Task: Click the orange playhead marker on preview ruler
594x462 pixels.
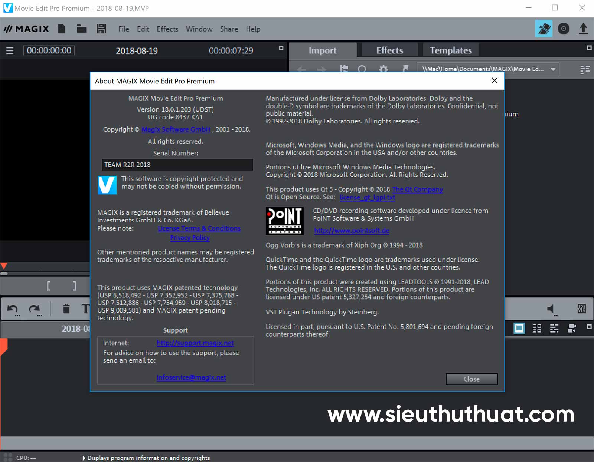Action: click(4, 266)
